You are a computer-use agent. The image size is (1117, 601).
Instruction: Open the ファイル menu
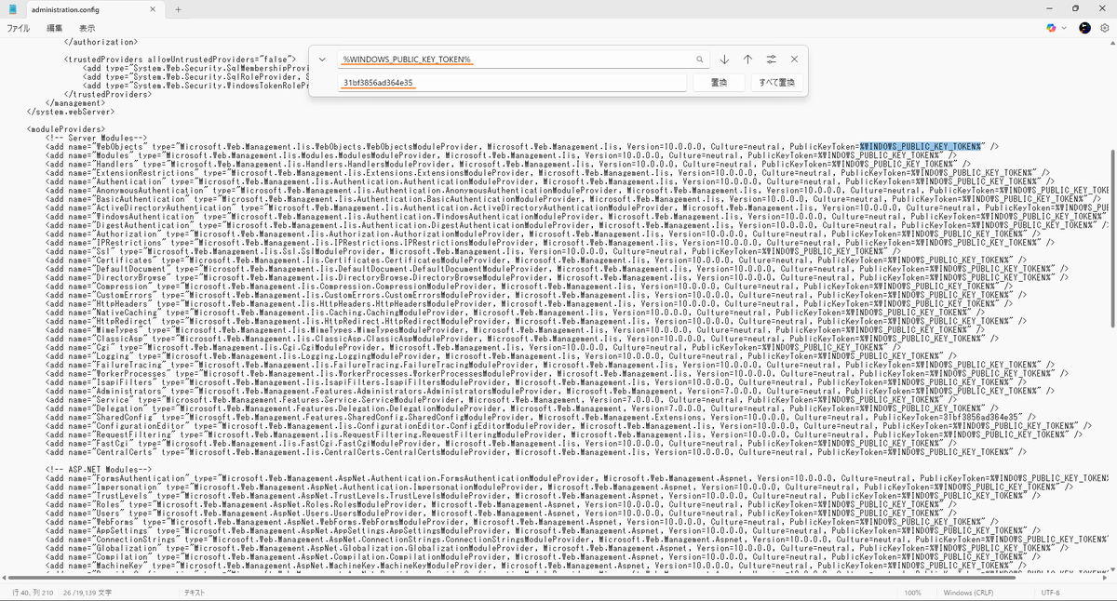click(19, 29)
